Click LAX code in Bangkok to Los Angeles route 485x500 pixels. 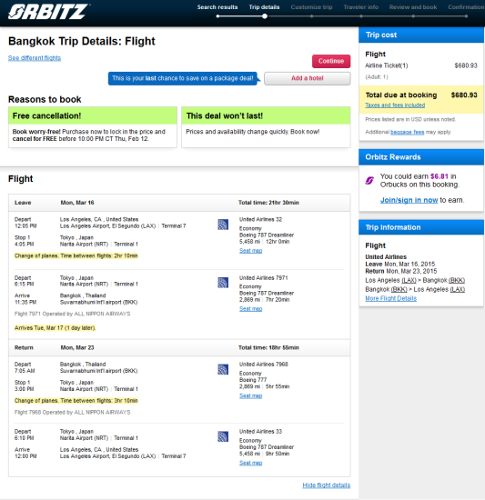coord(457,289)
